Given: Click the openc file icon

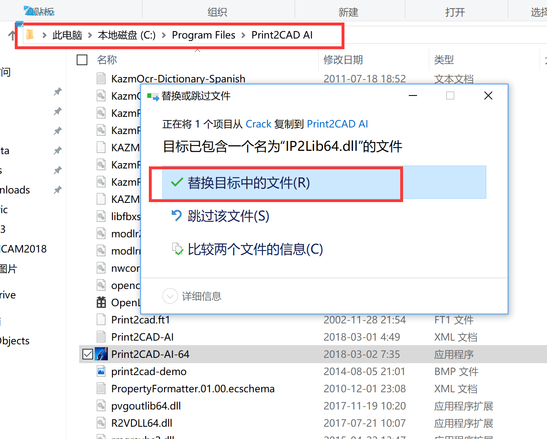Looking at the screenshot, I should [101, 285].
